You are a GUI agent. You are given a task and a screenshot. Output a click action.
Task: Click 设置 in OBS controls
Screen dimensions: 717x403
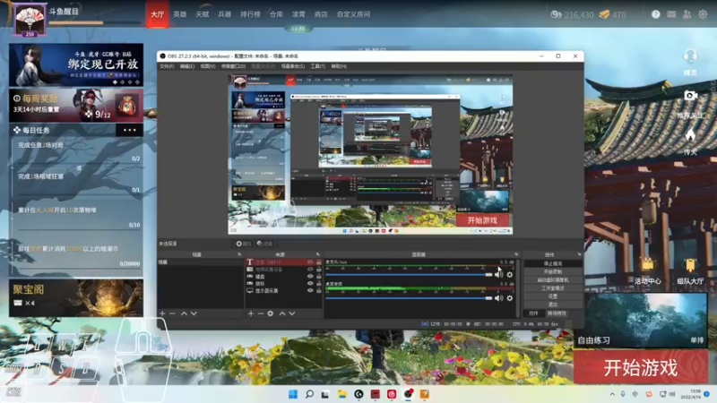553,296
